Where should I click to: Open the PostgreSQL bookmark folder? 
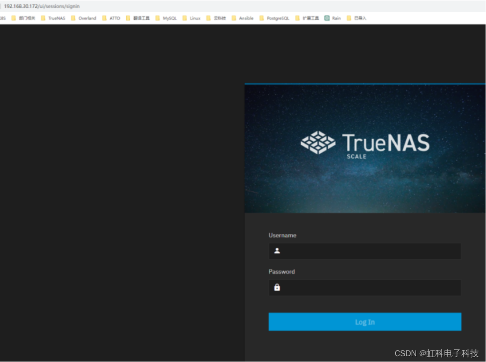tap(274, 18)
